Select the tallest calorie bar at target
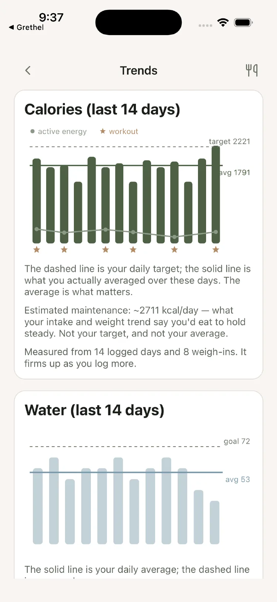 pos(216,195)
